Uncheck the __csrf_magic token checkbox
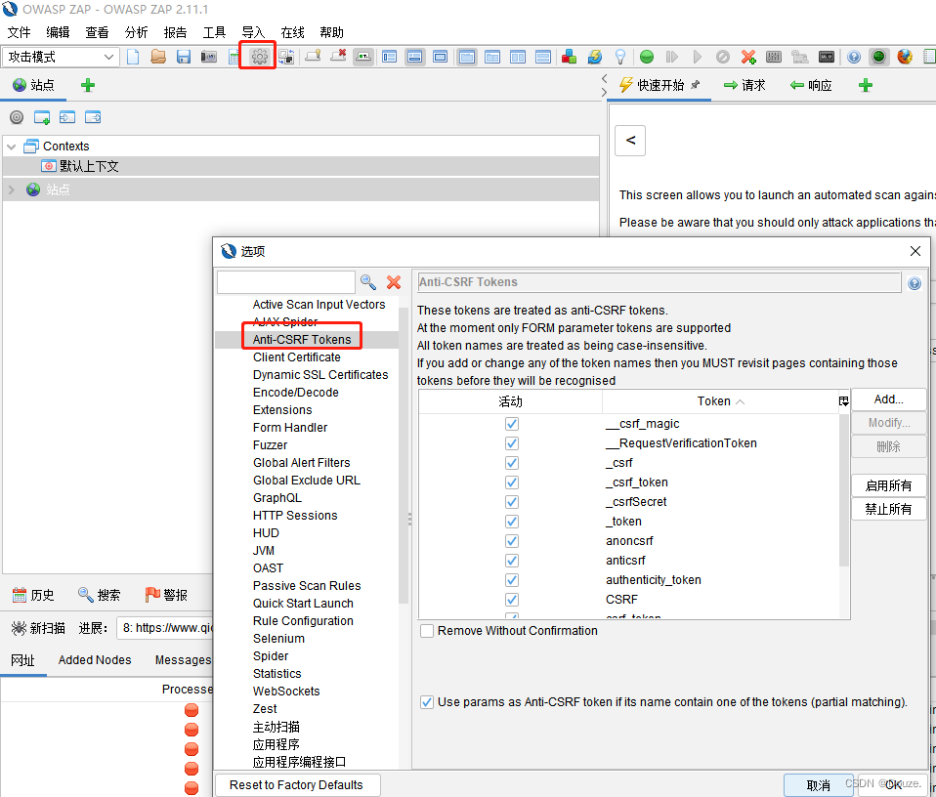This screenshot has height=797, width=936. point(512,424)
